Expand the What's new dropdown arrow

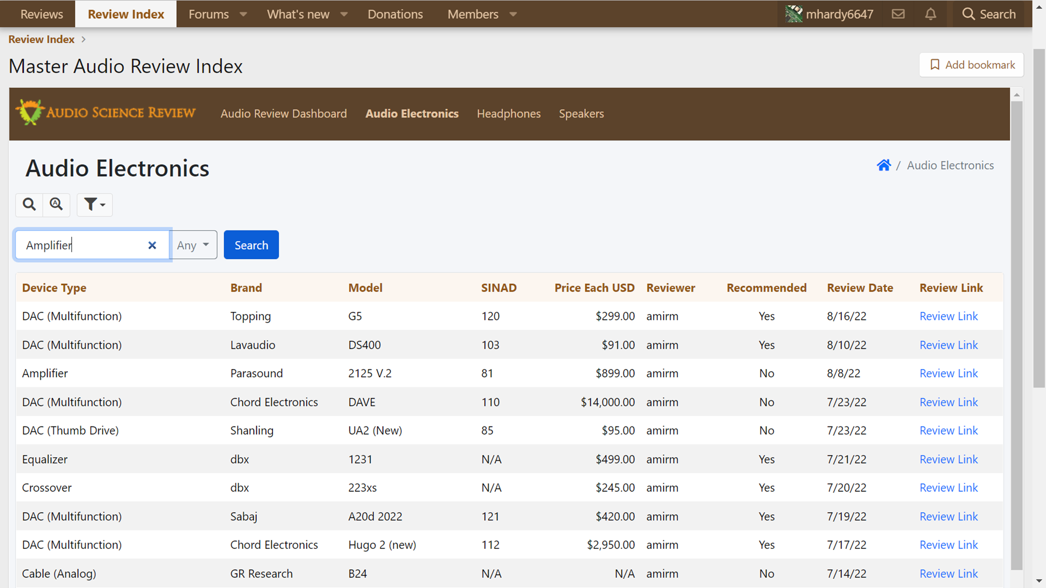point(344,14)
